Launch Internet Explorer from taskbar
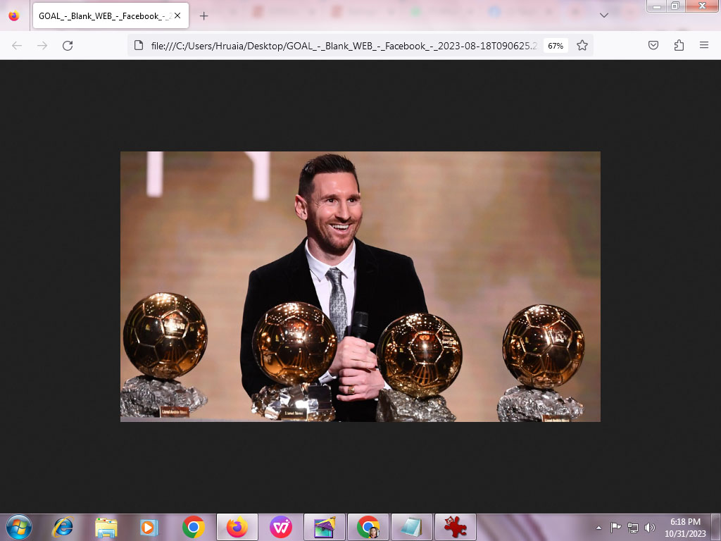Viewport: 721px width, 541px height. (63, 527)
